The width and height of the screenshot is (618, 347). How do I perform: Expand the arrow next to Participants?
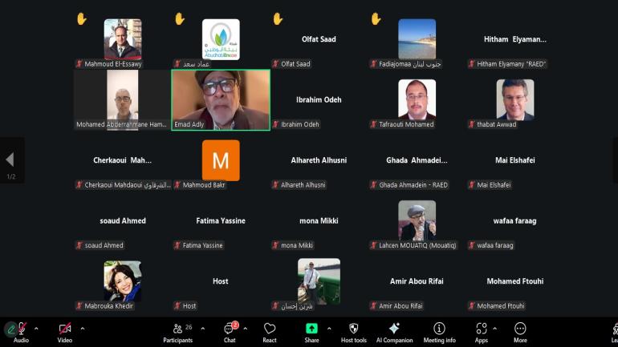coord(202,328)
